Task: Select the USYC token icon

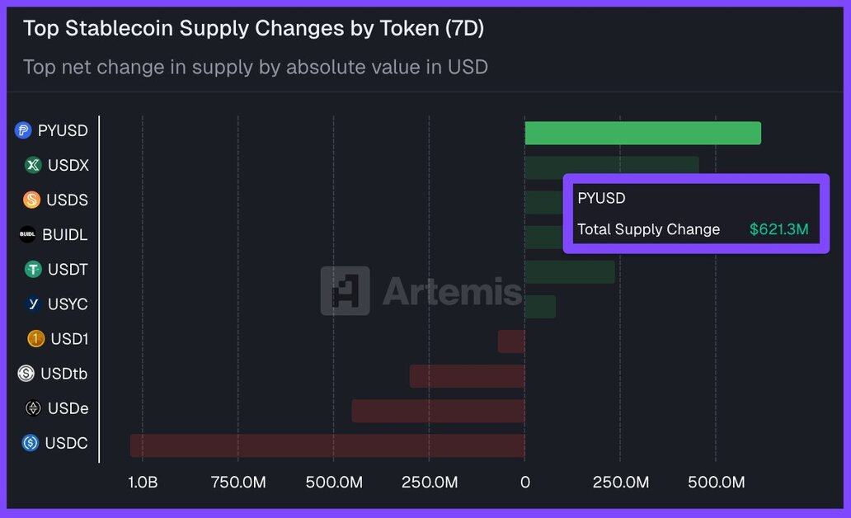Action: coord(33,304)
